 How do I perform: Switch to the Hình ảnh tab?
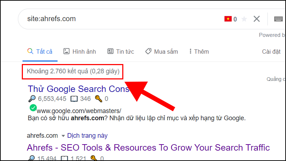pyautogui.click(x=80, y=52)
